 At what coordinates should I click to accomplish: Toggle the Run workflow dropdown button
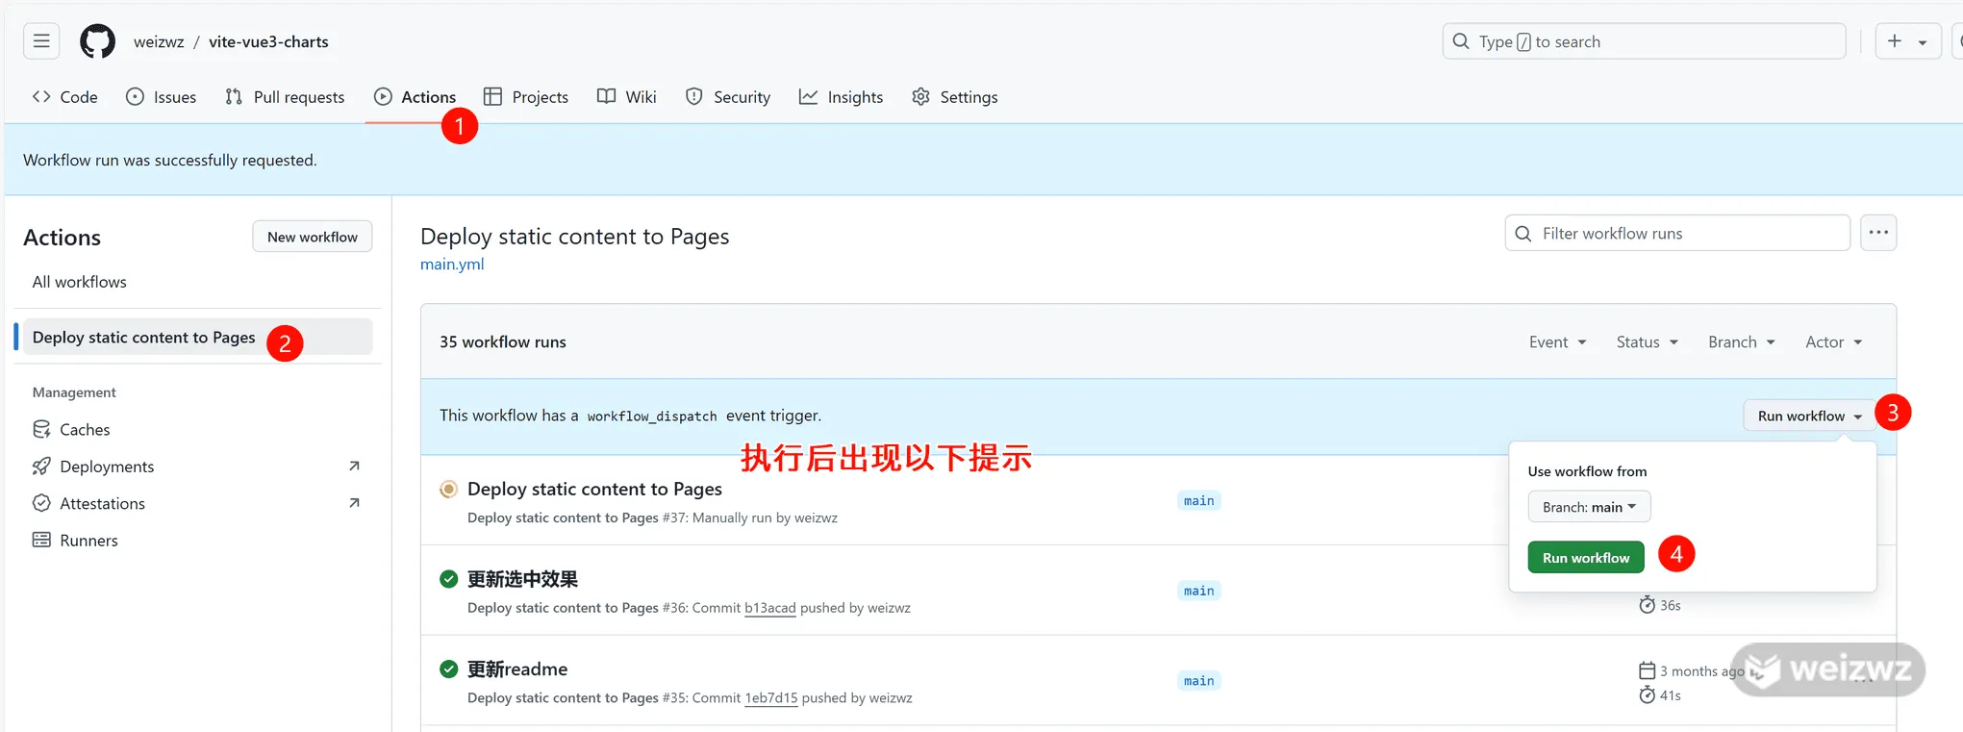(x=1809, y=416)
